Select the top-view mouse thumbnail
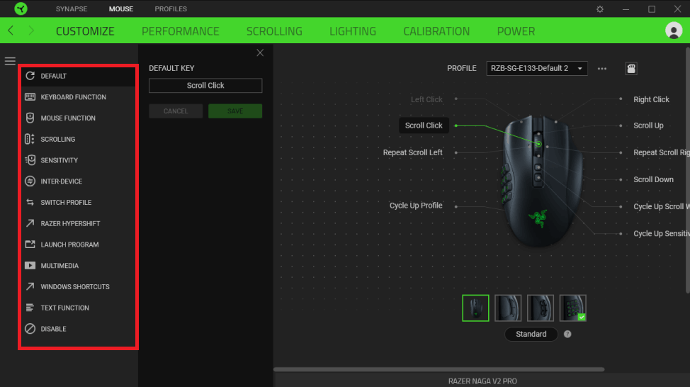 [x=475, y=308]
